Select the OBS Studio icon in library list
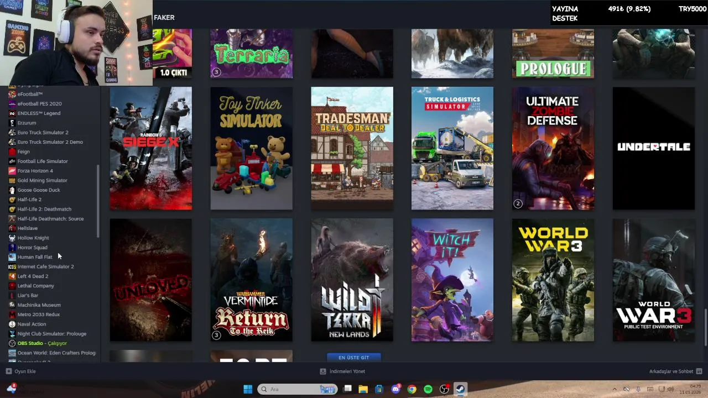Image resolution: width=708 pixels, height=398 pixels. coord(12,343)
